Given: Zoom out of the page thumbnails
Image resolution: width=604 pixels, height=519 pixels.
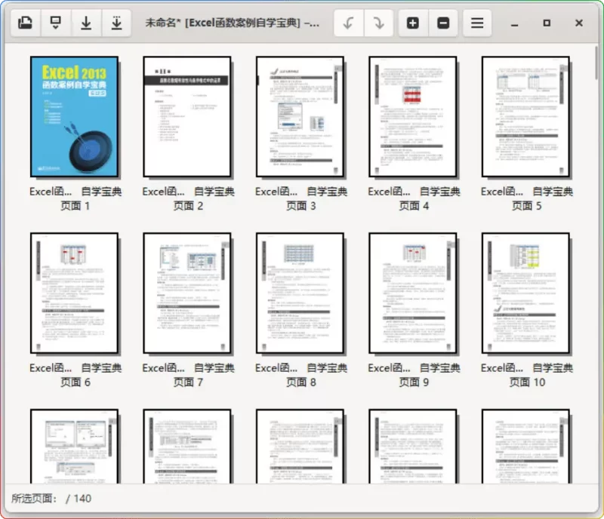Looking at the screenshot, I should point(444,23).
